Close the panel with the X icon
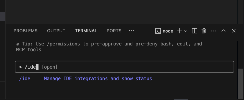Viewport: 244px width, 100px height. pyautogui.click(x=234, y=31)
